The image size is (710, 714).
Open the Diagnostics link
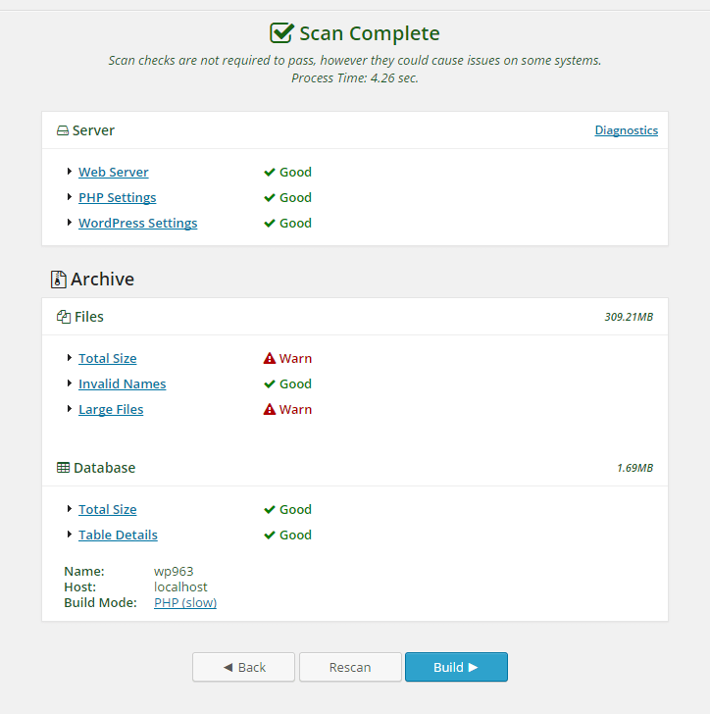click(626, 130)
